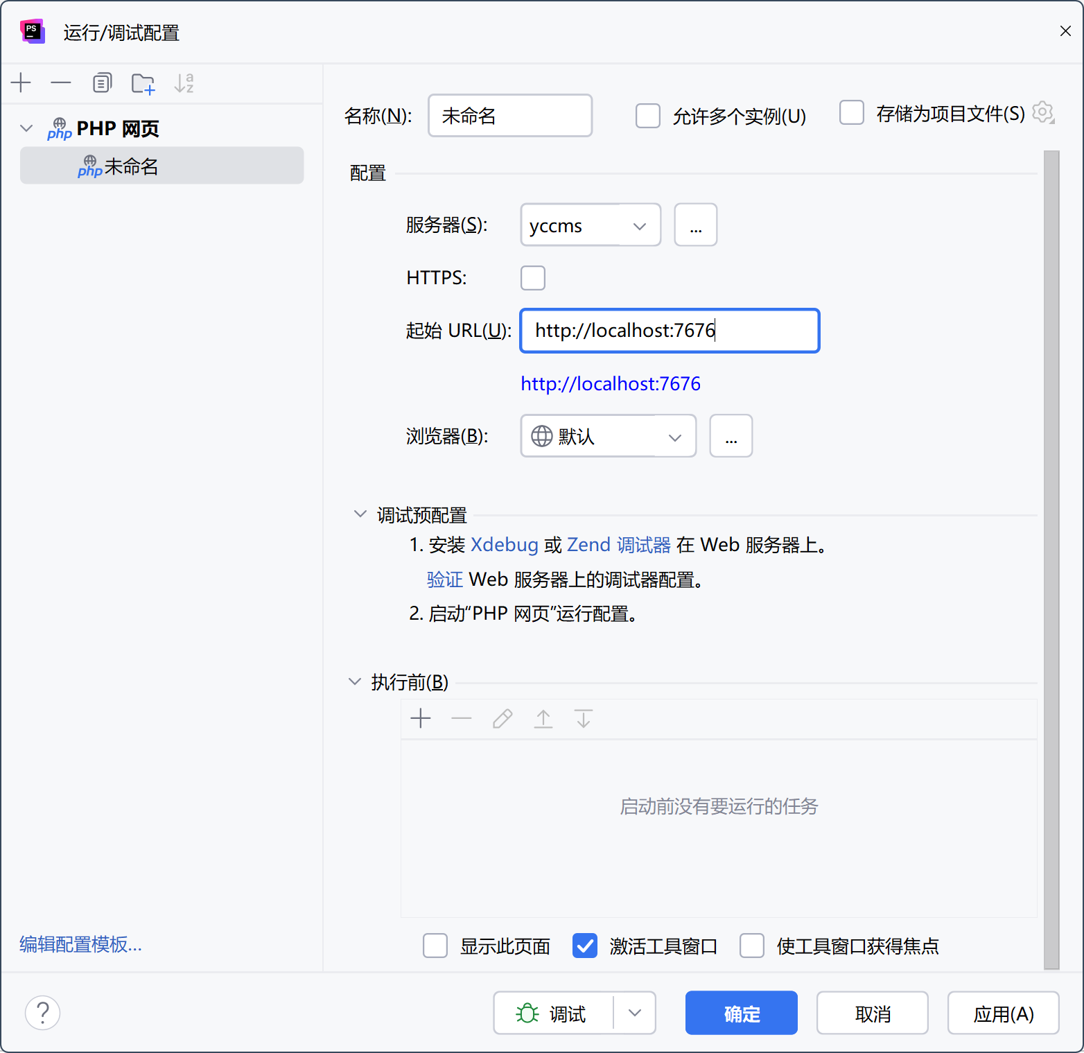Collapse the PHP 网页 tree node
This screenshot has height=1053, width=1084.
click(x=26, y=128)
